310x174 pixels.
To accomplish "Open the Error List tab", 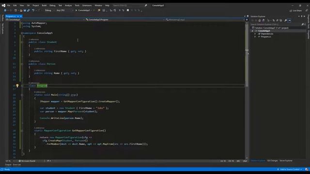I will [17, 164].
